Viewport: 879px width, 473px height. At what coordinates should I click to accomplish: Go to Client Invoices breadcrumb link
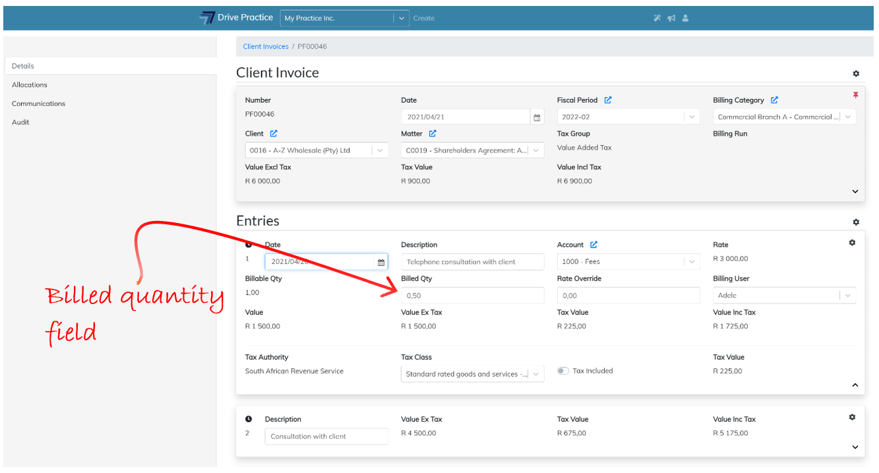pyautogui.click(x=266, y=47)
